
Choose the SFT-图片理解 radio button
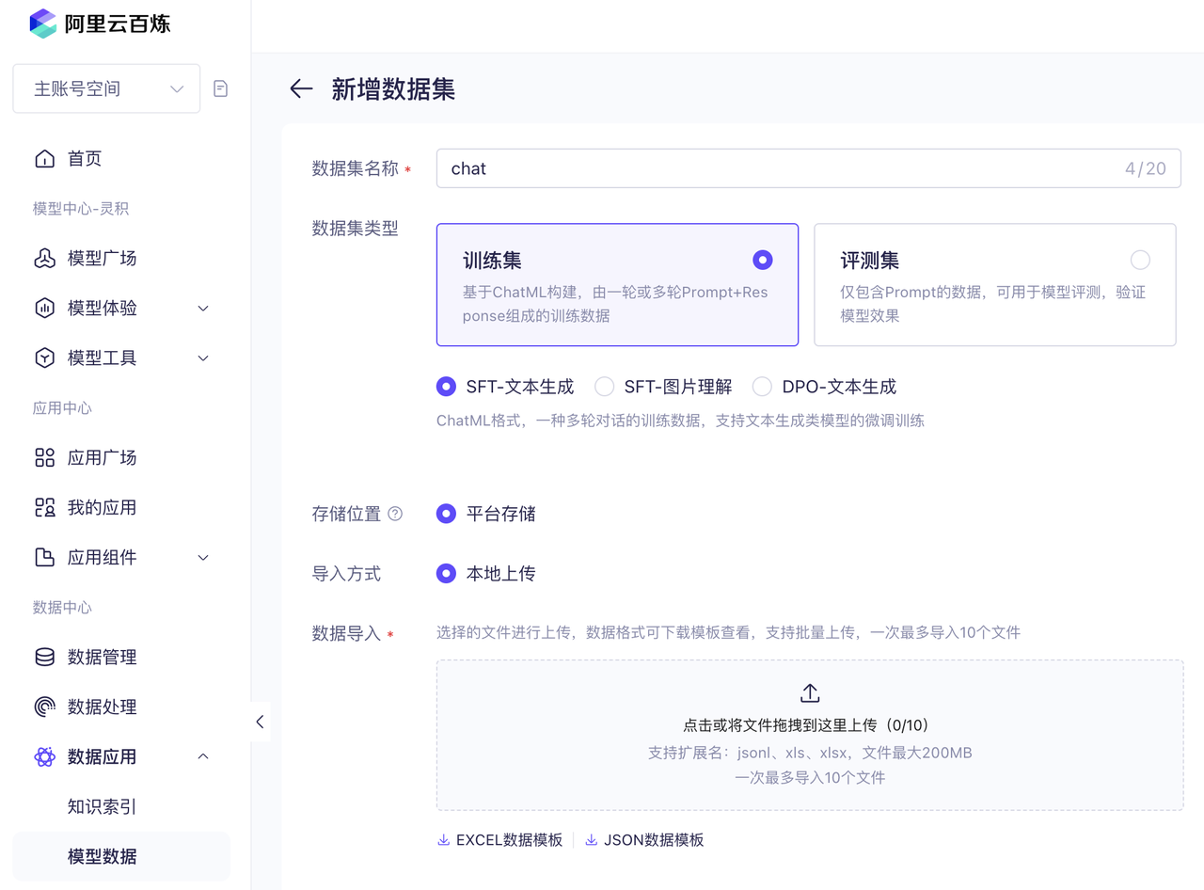tap(604, 387)
